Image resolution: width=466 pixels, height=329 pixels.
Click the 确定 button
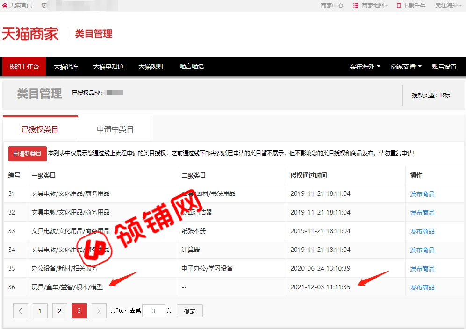pyautogui.click(x=190, y=311)
